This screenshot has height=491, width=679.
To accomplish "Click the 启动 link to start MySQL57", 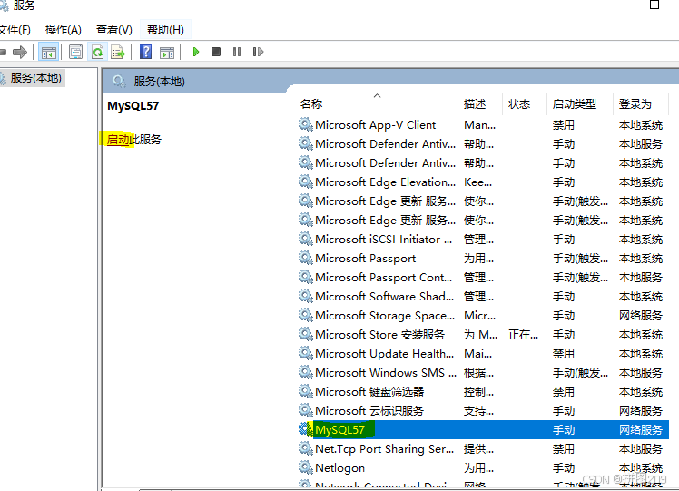I will tap(117, 140).
